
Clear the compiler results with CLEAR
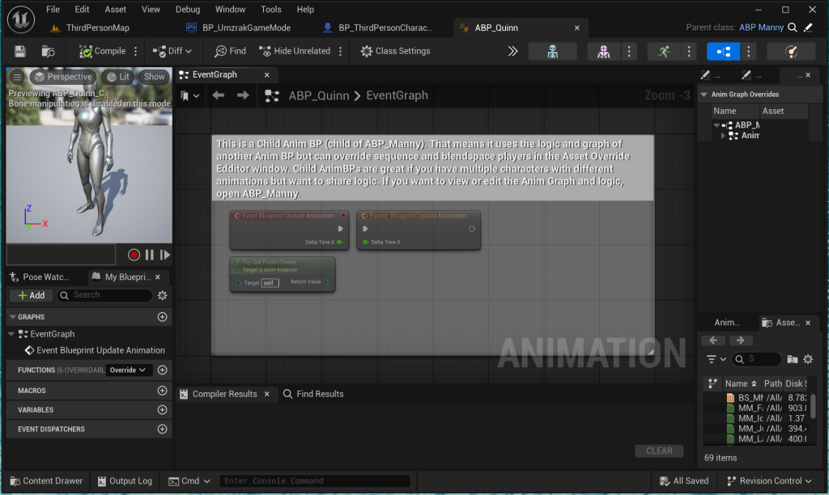tap(659, 451)
